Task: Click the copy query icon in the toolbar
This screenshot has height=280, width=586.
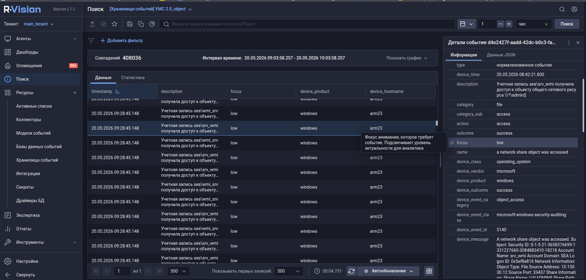Action: pos(141,24)
